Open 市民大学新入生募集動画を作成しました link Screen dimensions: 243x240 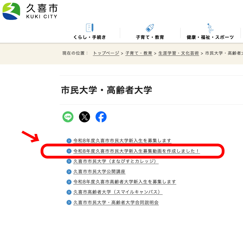(136, 151)
